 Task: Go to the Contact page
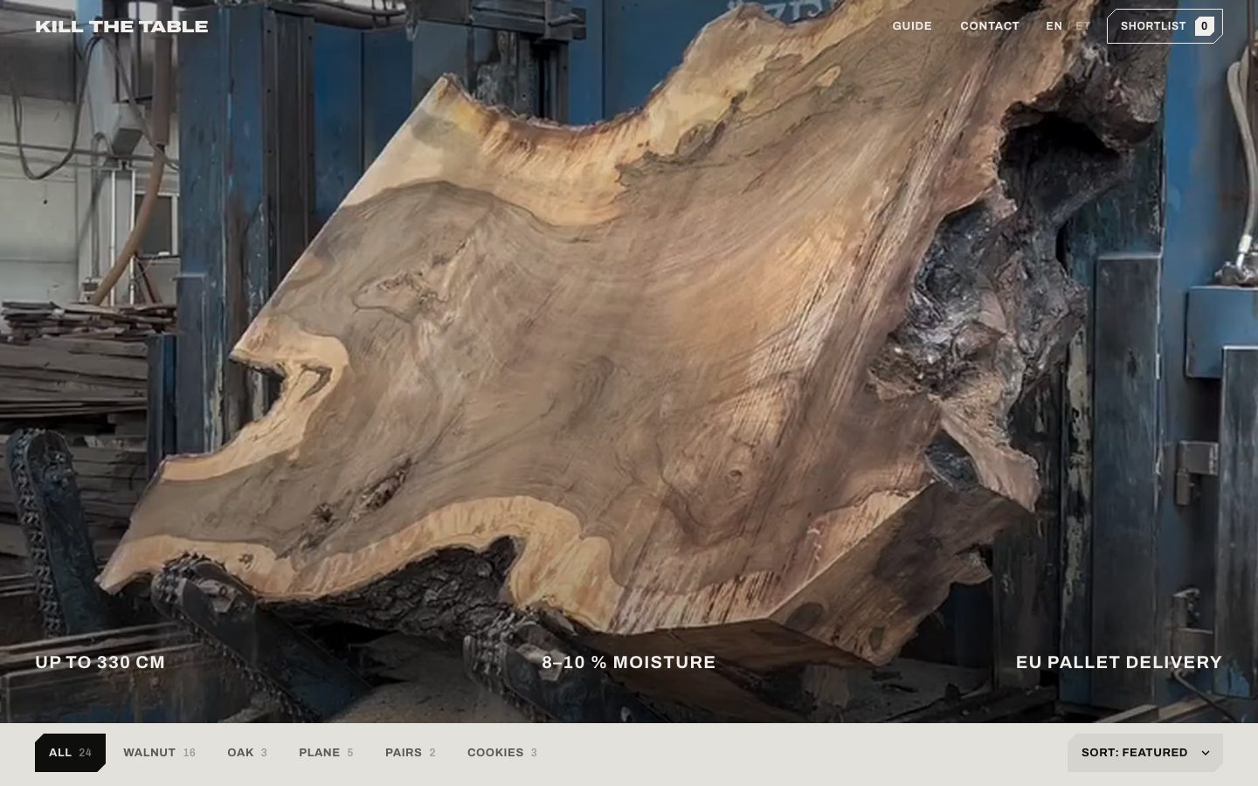[x=990, y=26]
